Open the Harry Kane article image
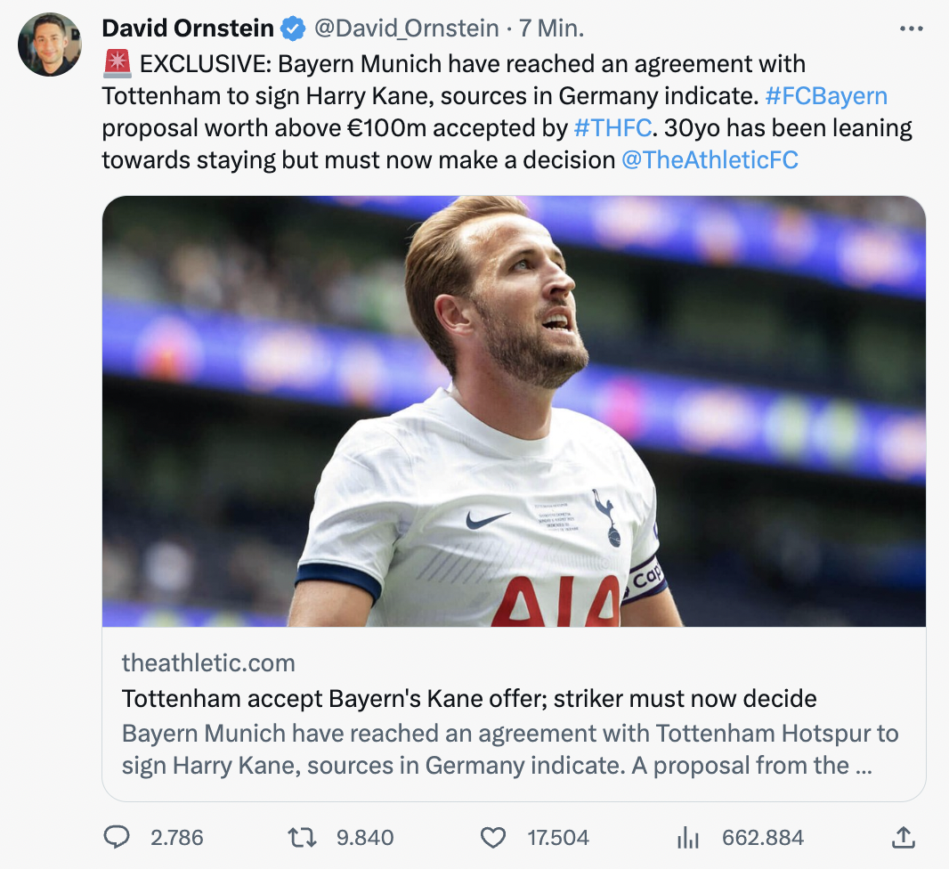Viewport: 949px width, 869px height. click(514, 411)
